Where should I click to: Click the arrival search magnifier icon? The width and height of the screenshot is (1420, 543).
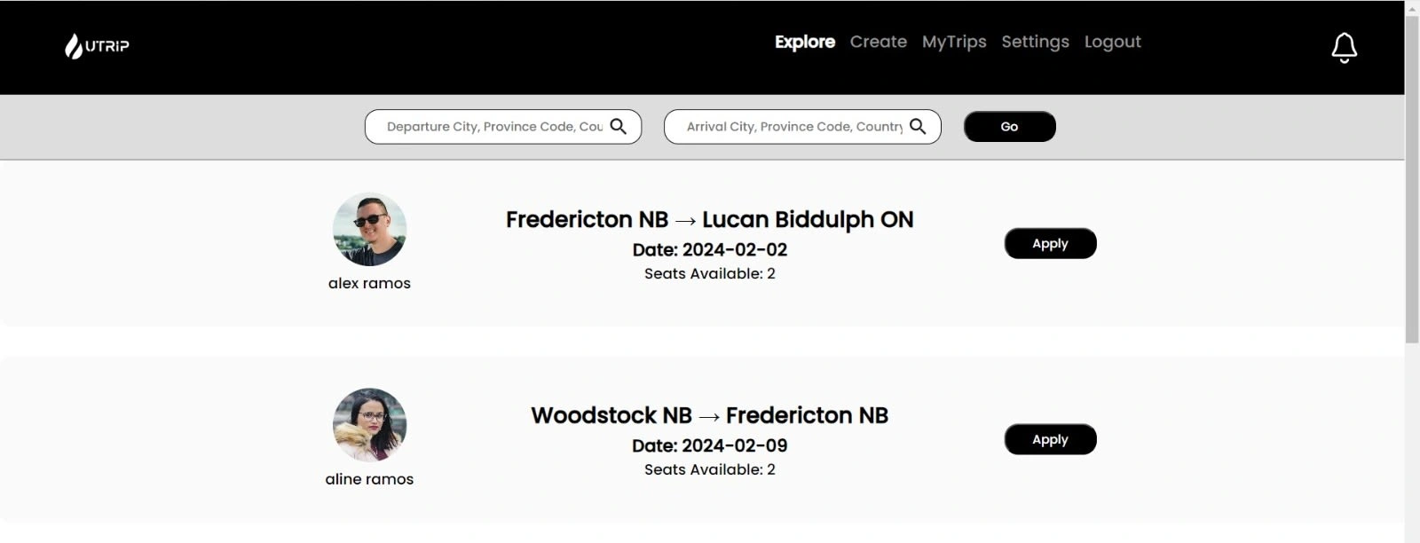point(918,127)
